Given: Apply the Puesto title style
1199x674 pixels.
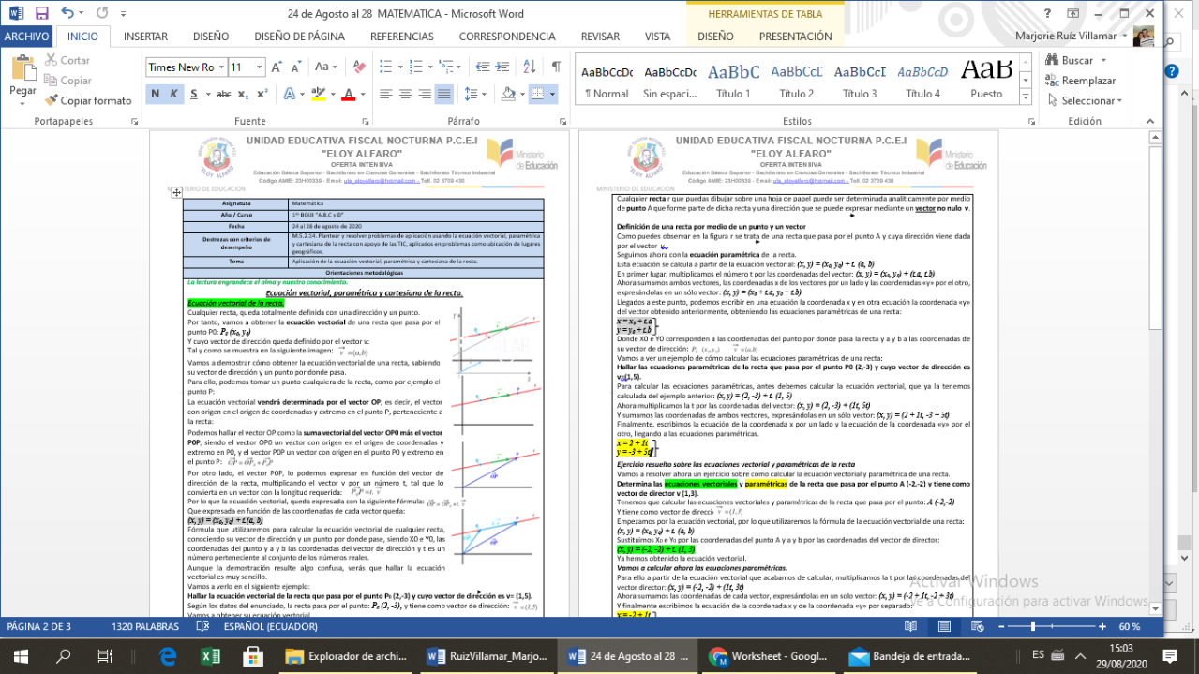Looking at the screenshot, I should (x=986, y=79).
